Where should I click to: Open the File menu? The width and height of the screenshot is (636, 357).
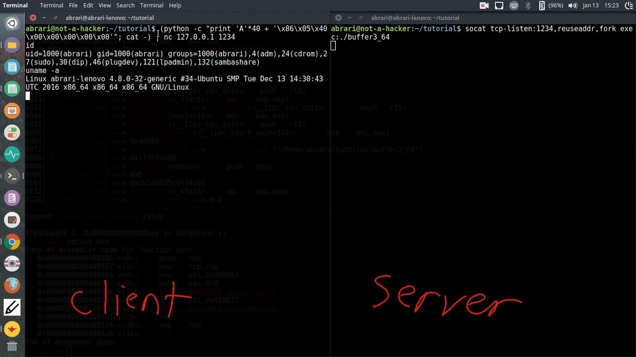(73, 5)
